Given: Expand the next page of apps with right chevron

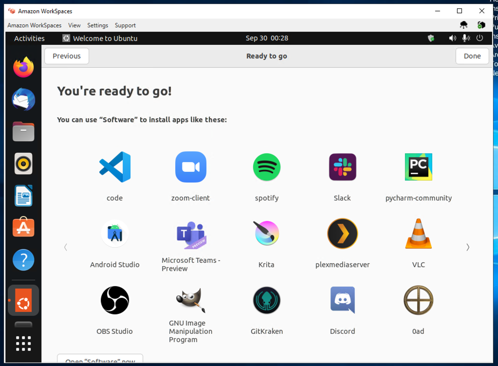Looking at the screenshot, I should 467,247.
